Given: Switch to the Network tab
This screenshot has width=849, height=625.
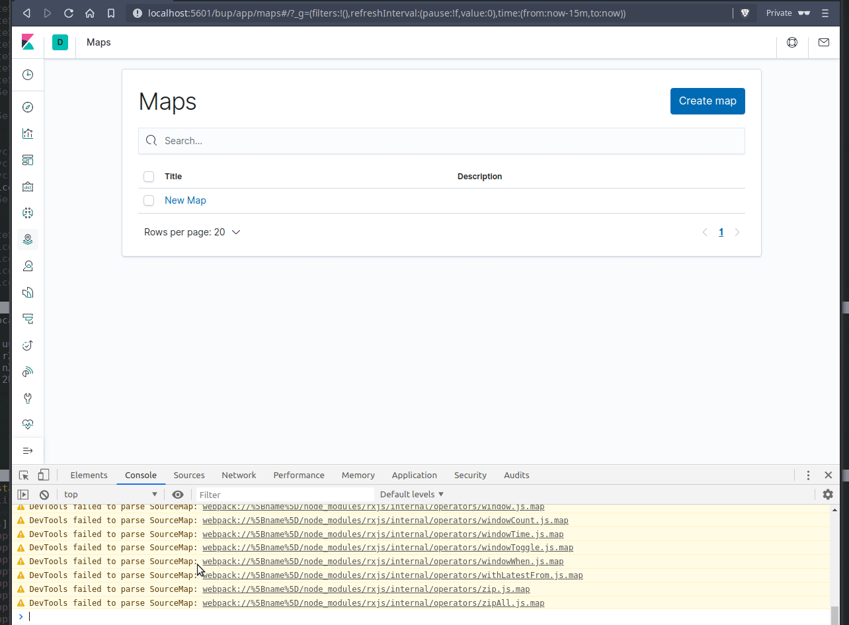Looking at the screenshot, I should pos(239,475).
